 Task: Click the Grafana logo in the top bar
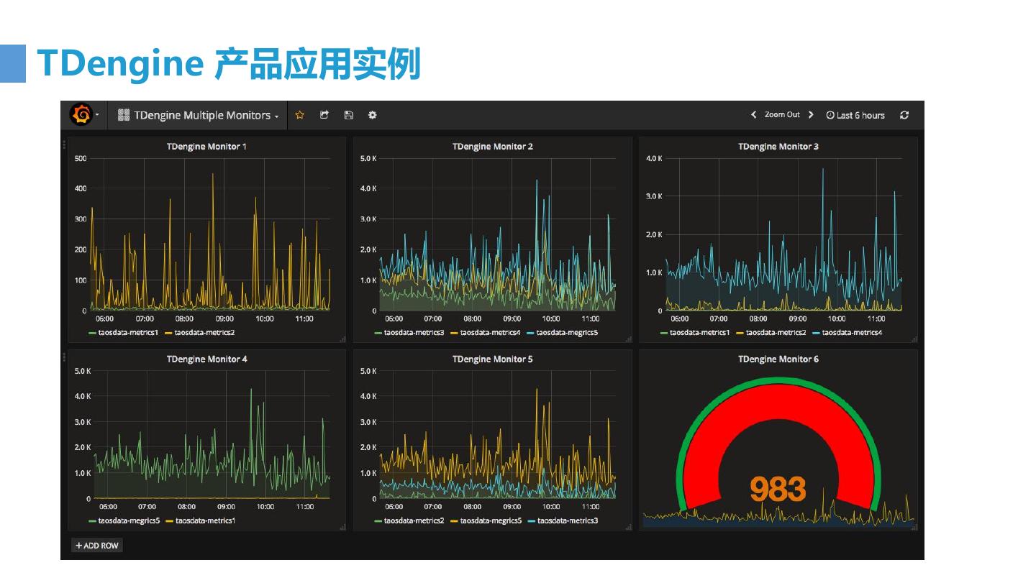(81, 115)
